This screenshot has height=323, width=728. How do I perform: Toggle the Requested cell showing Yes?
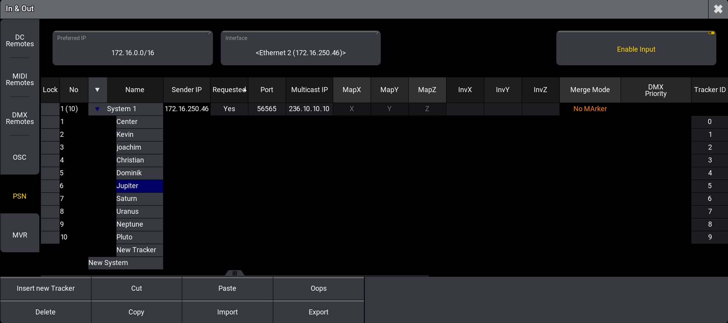229,109
